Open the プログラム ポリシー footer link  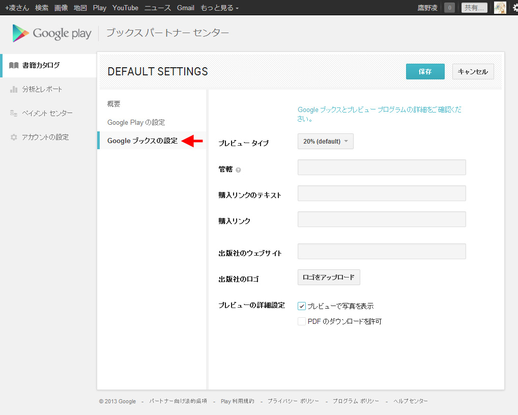356,401
